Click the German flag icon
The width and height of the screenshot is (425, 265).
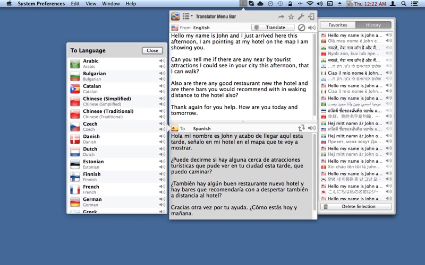[75, 202]
